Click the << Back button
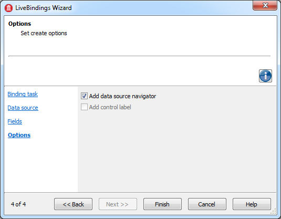This screenshot has height=219, width=281. point(74,204)
